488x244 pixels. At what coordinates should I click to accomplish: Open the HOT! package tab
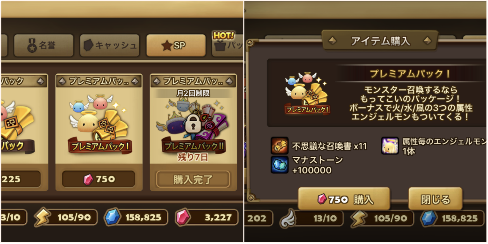(x=227, y=45)
